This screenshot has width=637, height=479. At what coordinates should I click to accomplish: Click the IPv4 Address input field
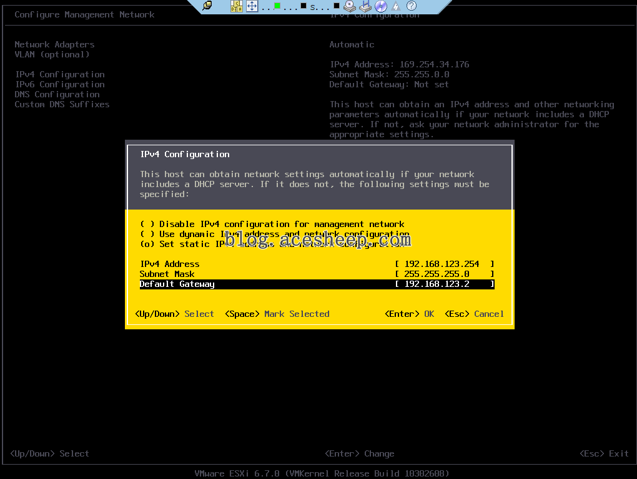coord(443,264)
